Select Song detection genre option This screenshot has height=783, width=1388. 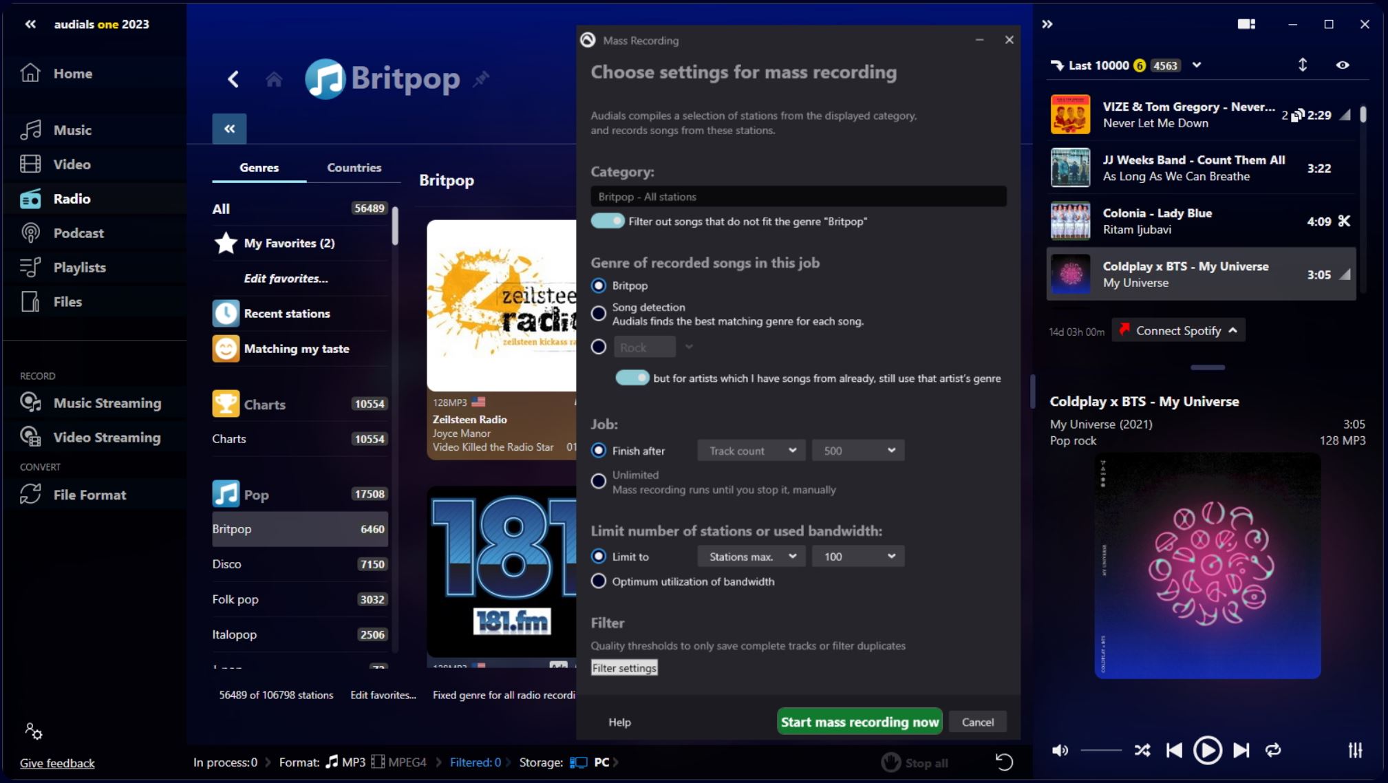click(x=599, y=314)
